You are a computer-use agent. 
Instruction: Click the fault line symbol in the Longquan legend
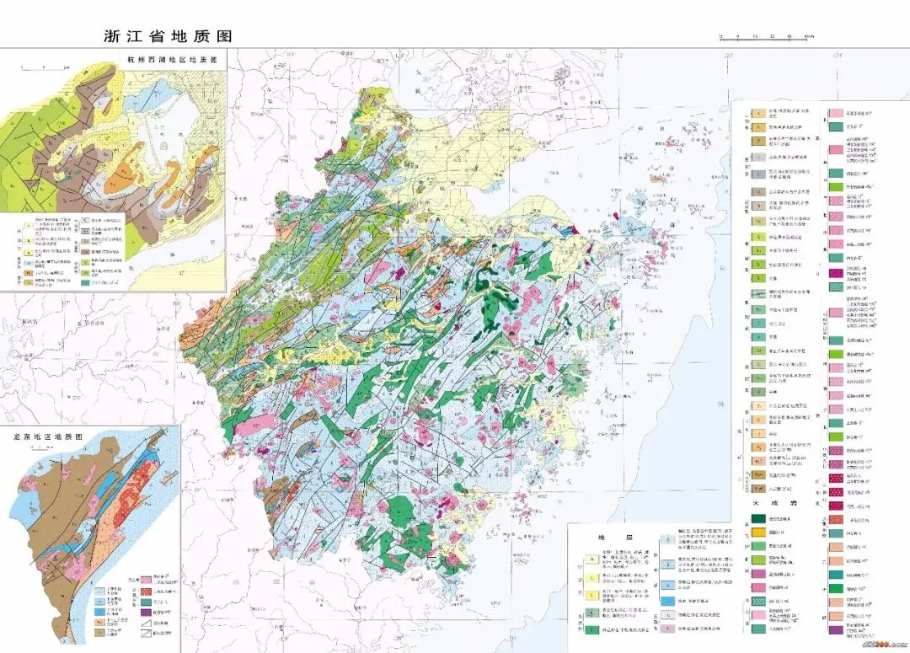click(x=147, y=623)
